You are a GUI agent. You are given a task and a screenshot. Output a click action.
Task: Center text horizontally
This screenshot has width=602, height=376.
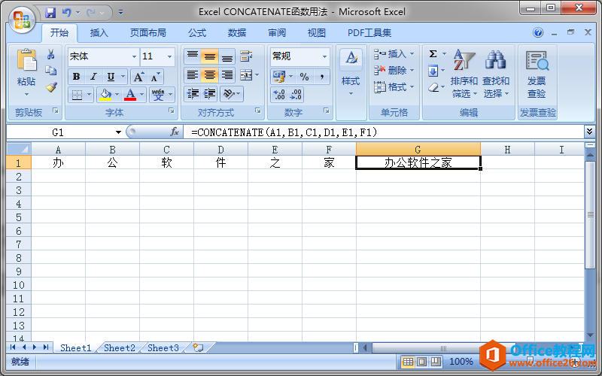pos(210,75)
